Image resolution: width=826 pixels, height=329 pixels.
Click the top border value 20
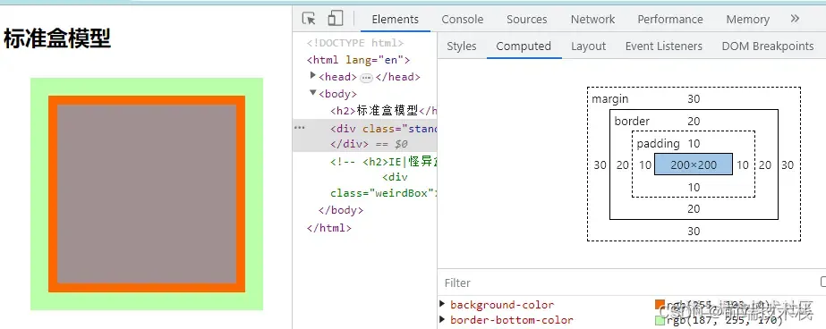[x=694, y=121]
